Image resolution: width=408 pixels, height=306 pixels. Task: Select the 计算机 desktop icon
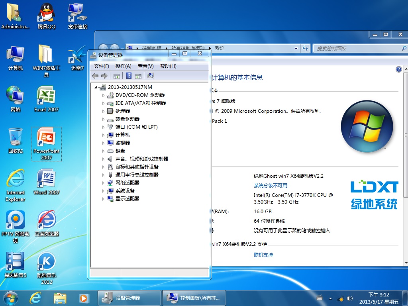16,58
